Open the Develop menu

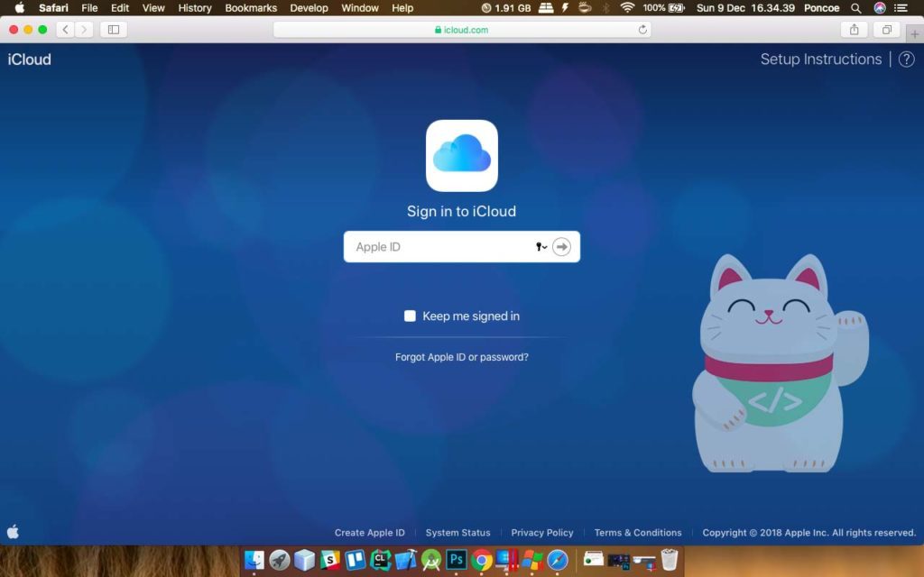click(x=309, y=8)
